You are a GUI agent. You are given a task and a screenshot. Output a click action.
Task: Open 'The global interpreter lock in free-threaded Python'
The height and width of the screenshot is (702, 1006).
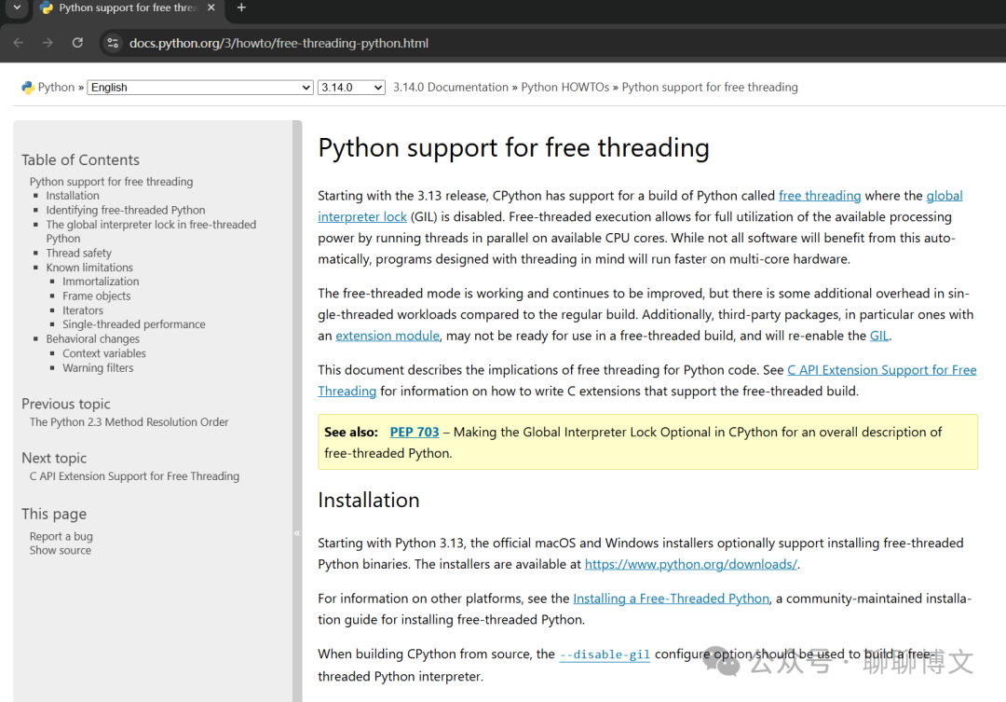click(151, 231)
